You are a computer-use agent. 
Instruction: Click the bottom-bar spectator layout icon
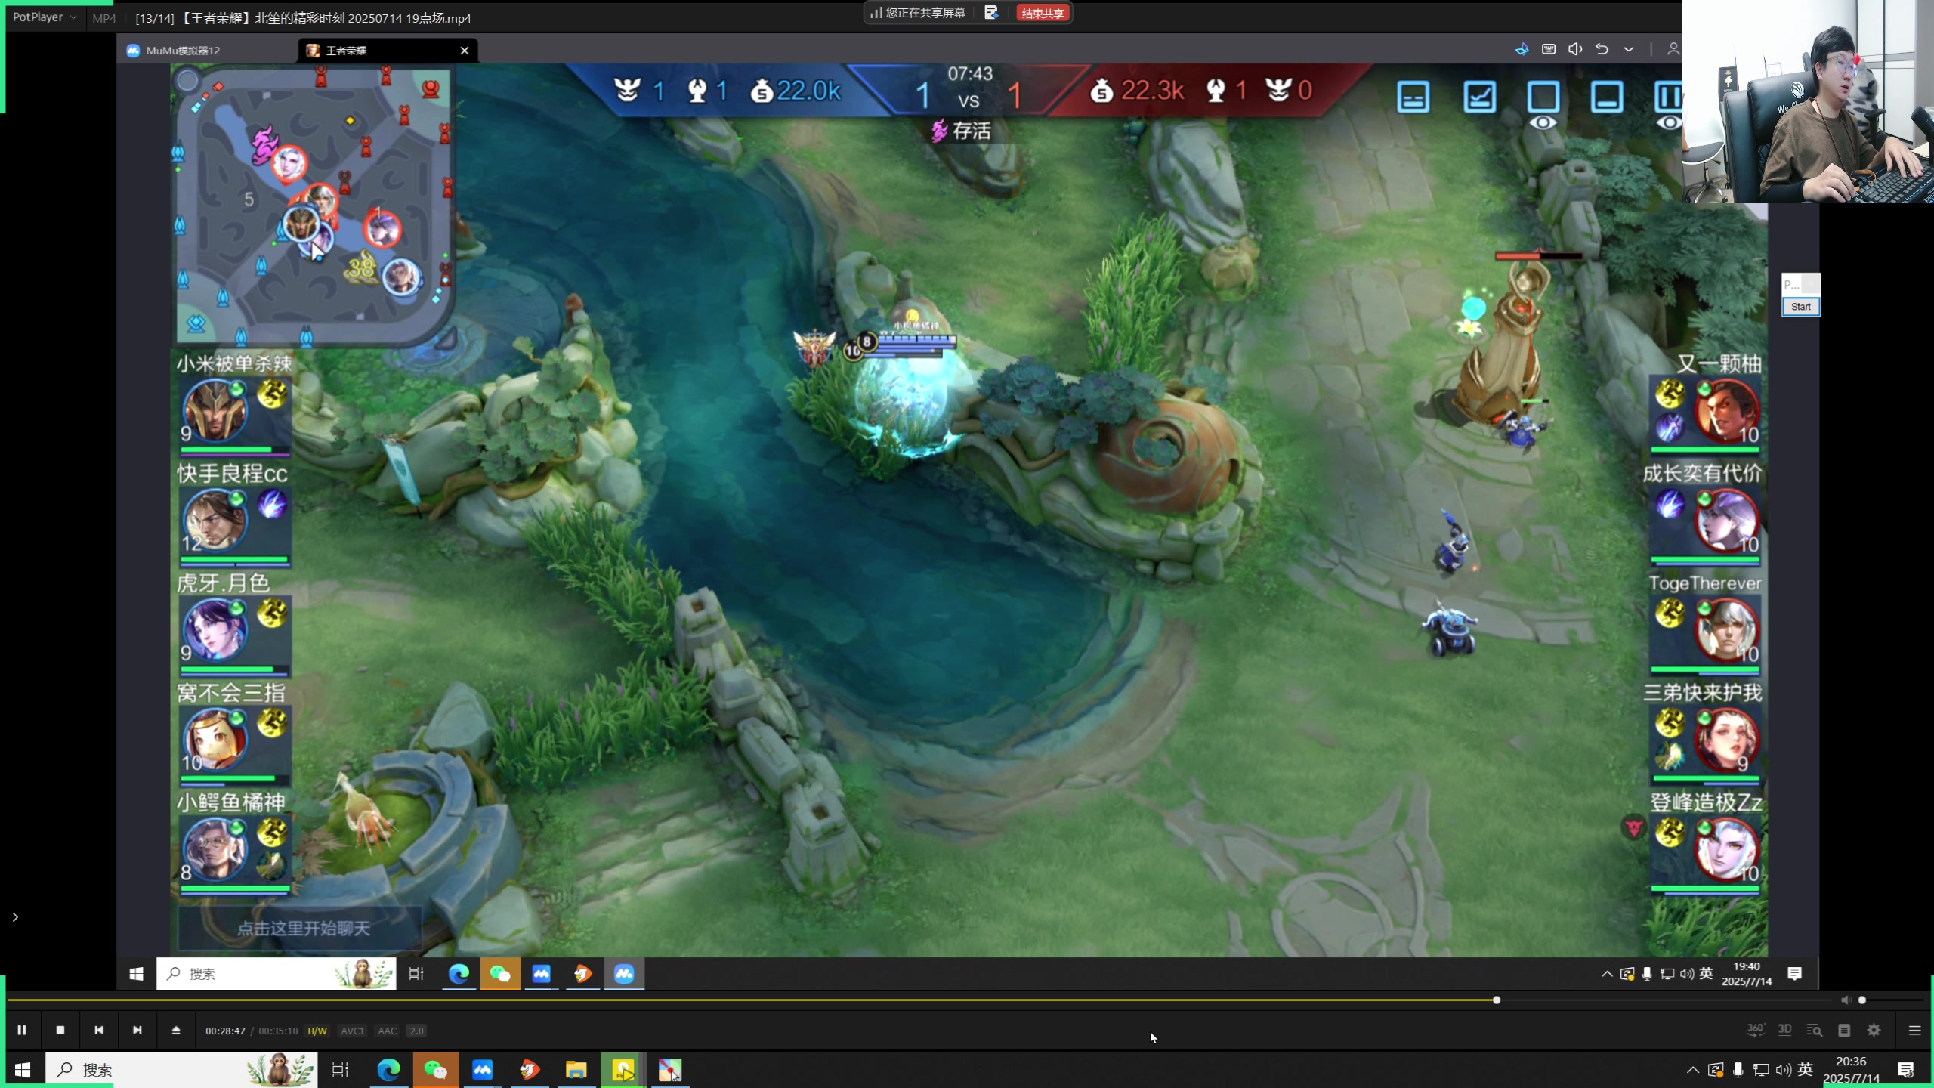[1607, 97]
